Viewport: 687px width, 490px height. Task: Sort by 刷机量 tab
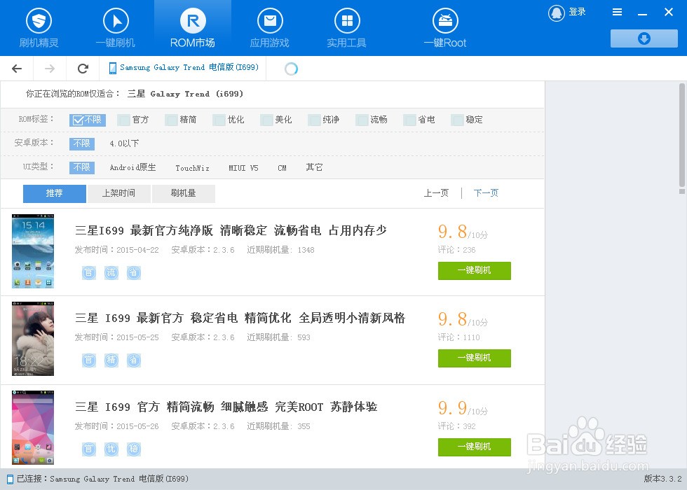183,193
